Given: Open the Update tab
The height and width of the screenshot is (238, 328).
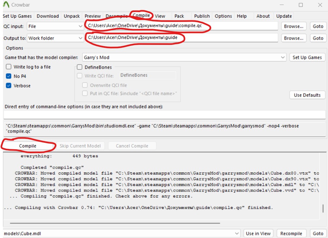Looking at the screenshot, I should click(284, 16).
